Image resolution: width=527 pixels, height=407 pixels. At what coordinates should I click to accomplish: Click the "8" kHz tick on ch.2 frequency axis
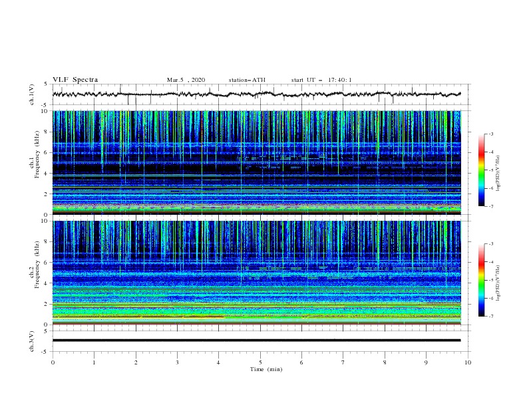pos(47,242)
